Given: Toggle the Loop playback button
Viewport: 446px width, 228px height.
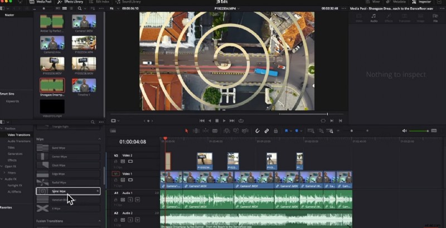Looking at the screenshot, I should click(241, 121).
